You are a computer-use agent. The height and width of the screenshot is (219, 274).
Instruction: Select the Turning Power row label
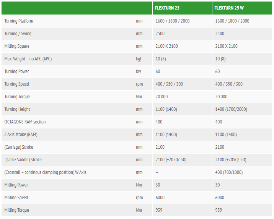click(x=16, y=71)
